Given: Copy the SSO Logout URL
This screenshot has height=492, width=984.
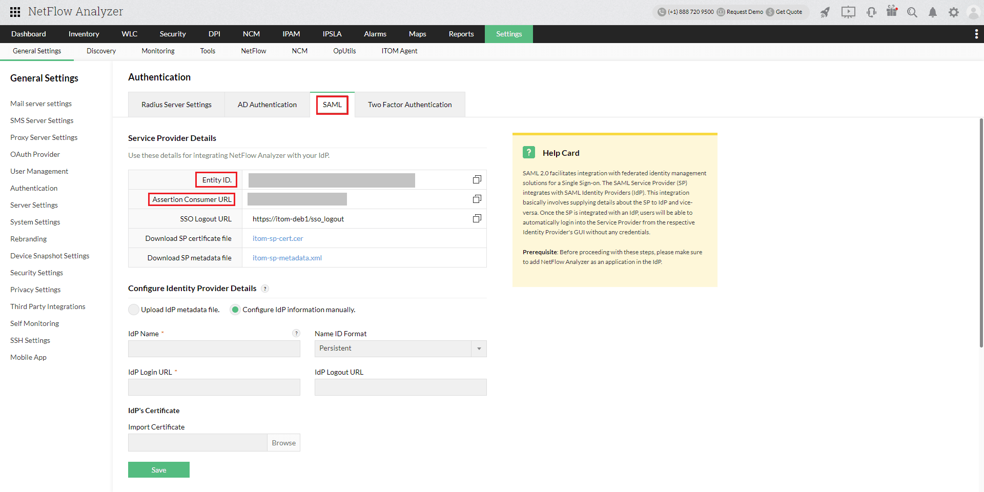Looking at the screenshot, I should [x=477, y=218].
